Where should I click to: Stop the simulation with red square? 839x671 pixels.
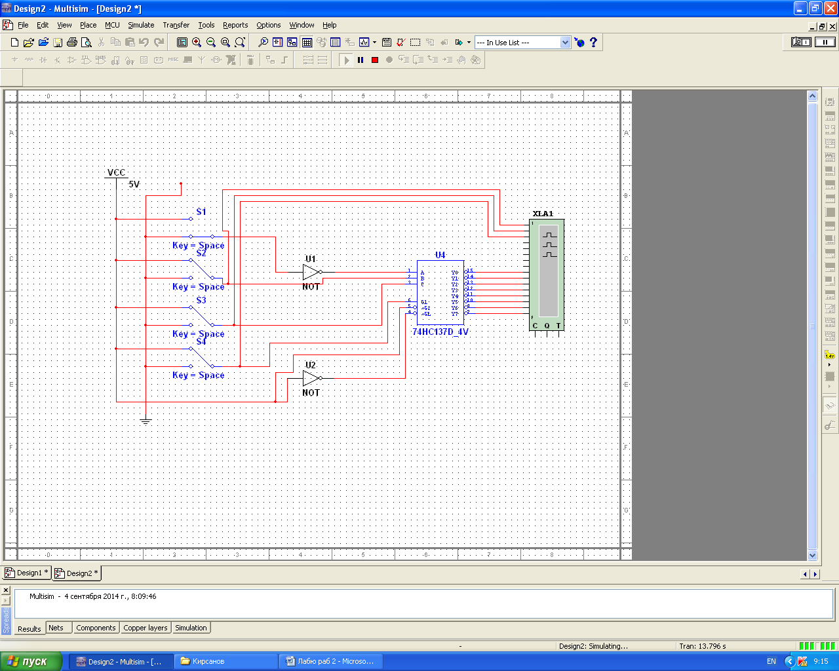coord(375,60)
